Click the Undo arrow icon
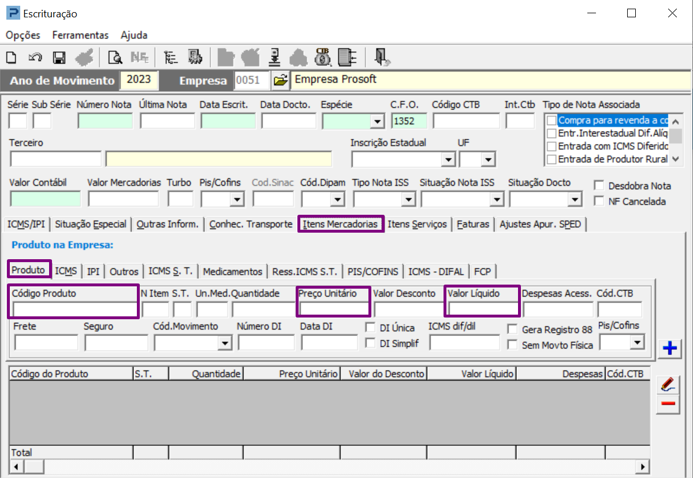The image size is (693, 478). tap(35, 57)
